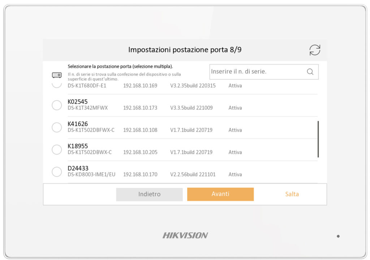Focus the serial number input field
370x260 pixels.
[x=257, y=71]
